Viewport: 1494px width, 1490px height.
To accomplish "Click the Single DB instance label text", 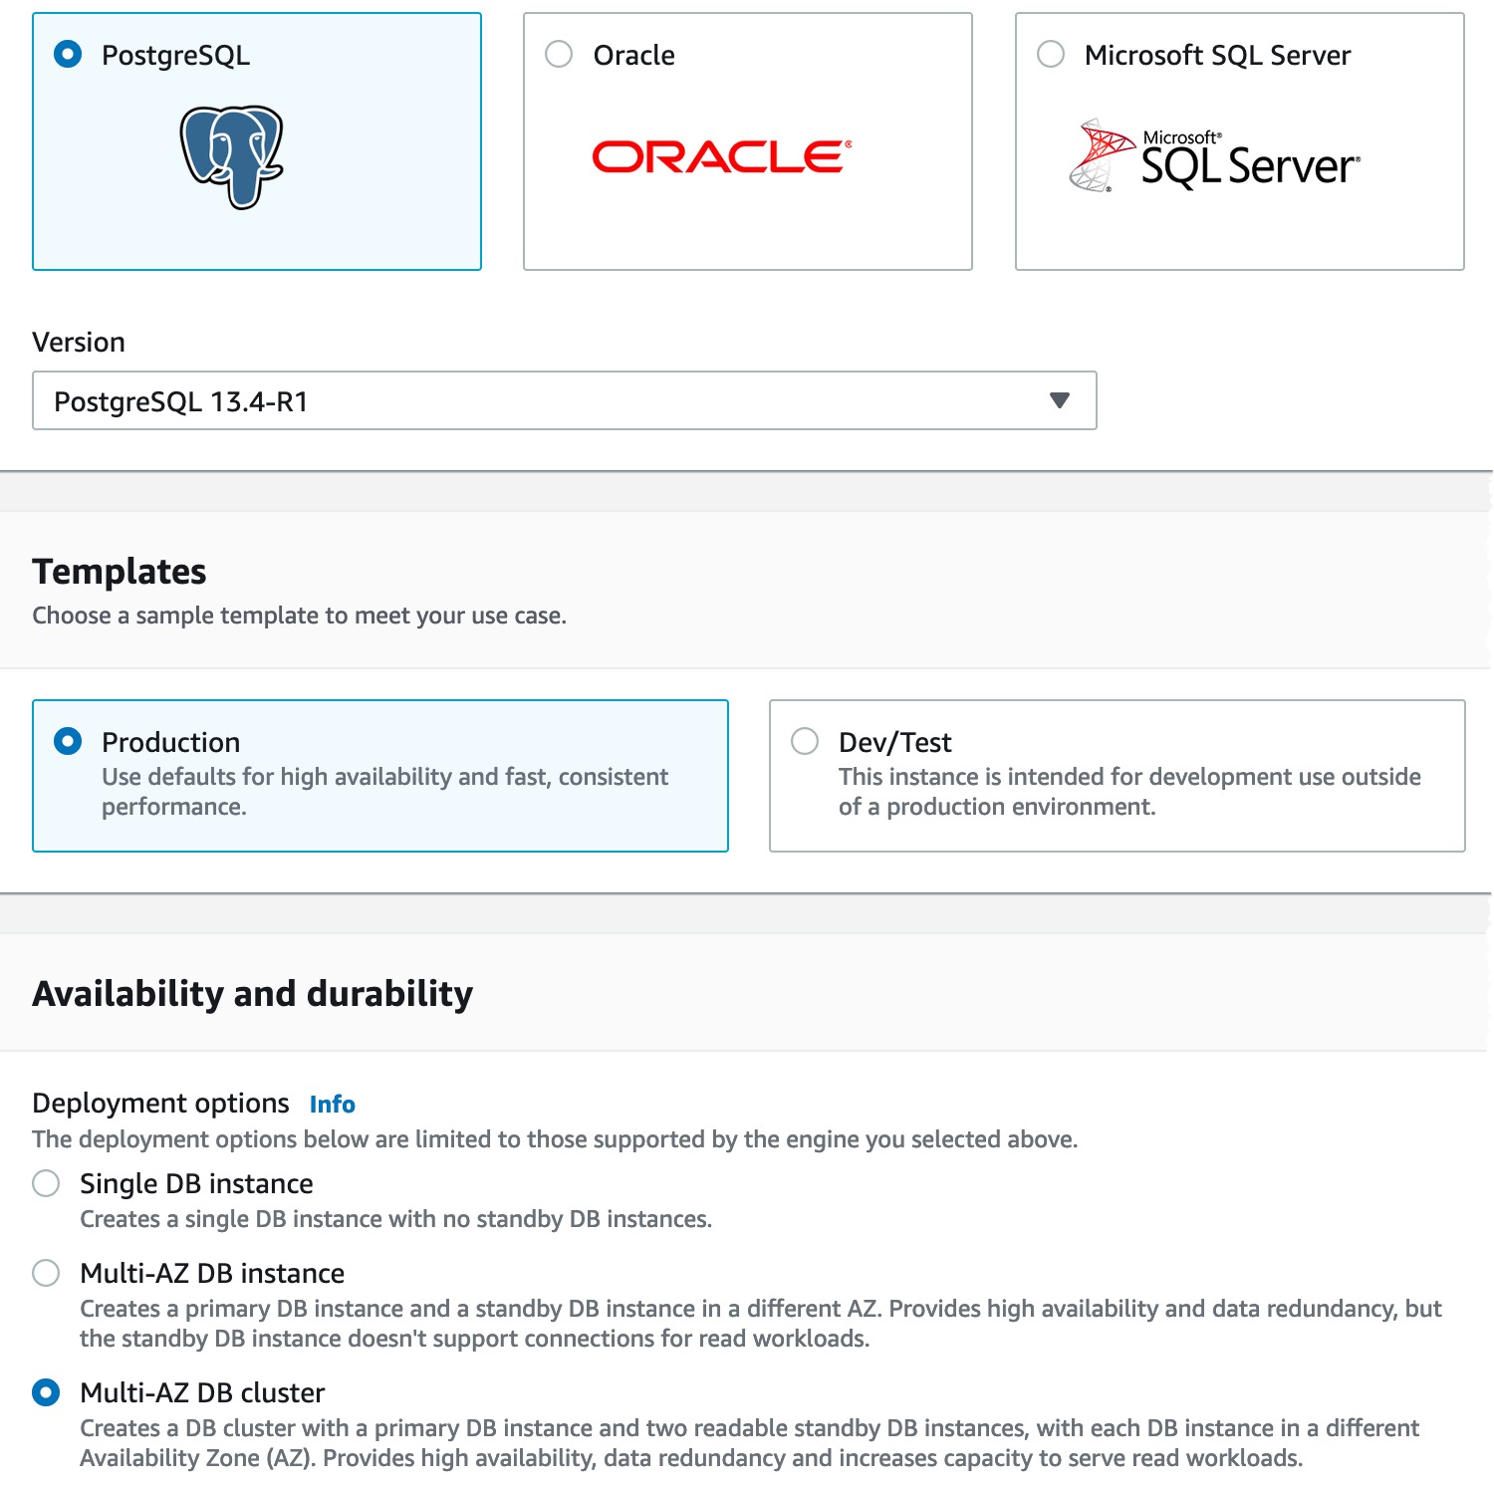I will [x=196, y=1183].
